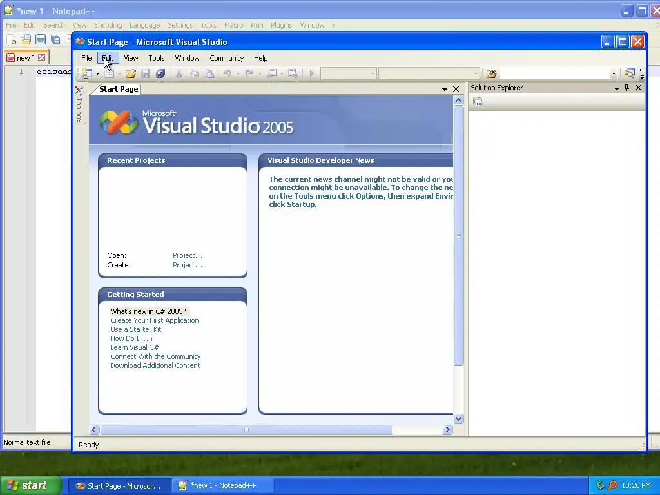Image resolution: width=660 pixels, height=495 pixels.
Task: Click the "How Do I ... ?" link
Action: point(131,338)
